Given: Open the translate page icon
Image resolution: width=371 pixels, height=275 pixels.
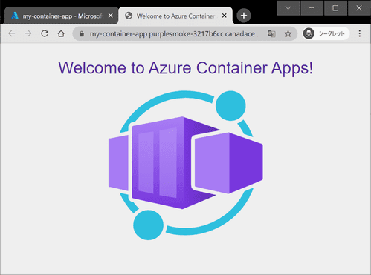Looking at the screenshot, I should (271, 33).
